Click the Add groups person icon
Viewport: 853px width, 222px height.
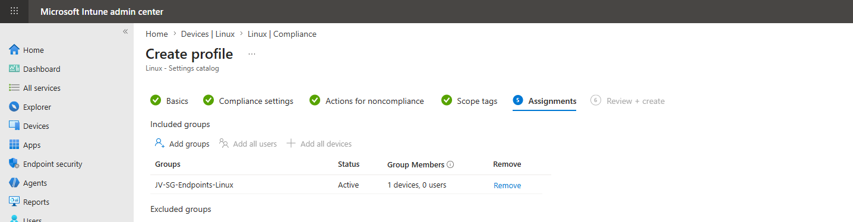[x=159, y=143]
